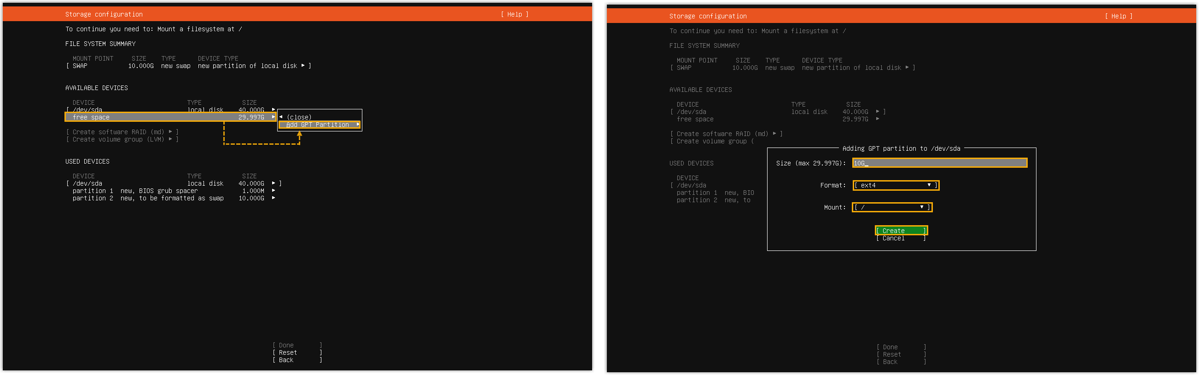This screenshot has height=375, width=1199.
Task: Select the Add GPT Partition menu entry
Action: pos(317,125)
